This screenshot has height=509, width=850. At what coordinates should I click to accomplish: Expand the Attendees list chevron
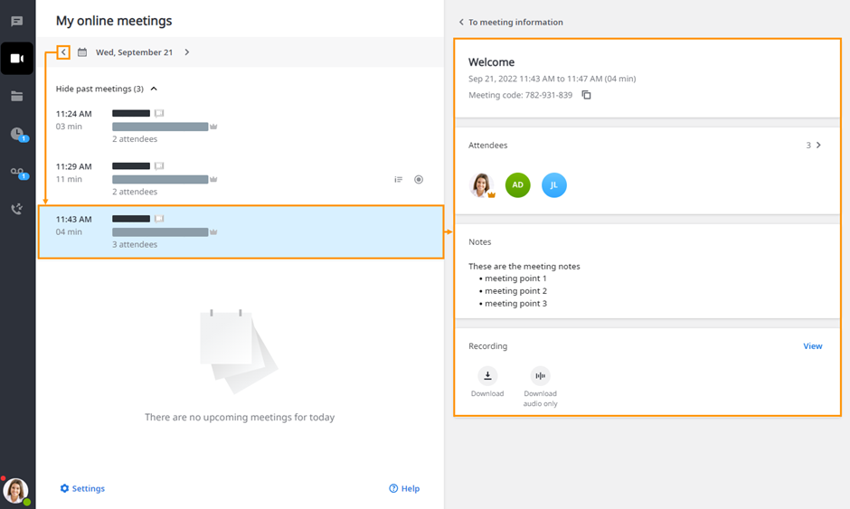pyautogui.click(x=818, y=145)
